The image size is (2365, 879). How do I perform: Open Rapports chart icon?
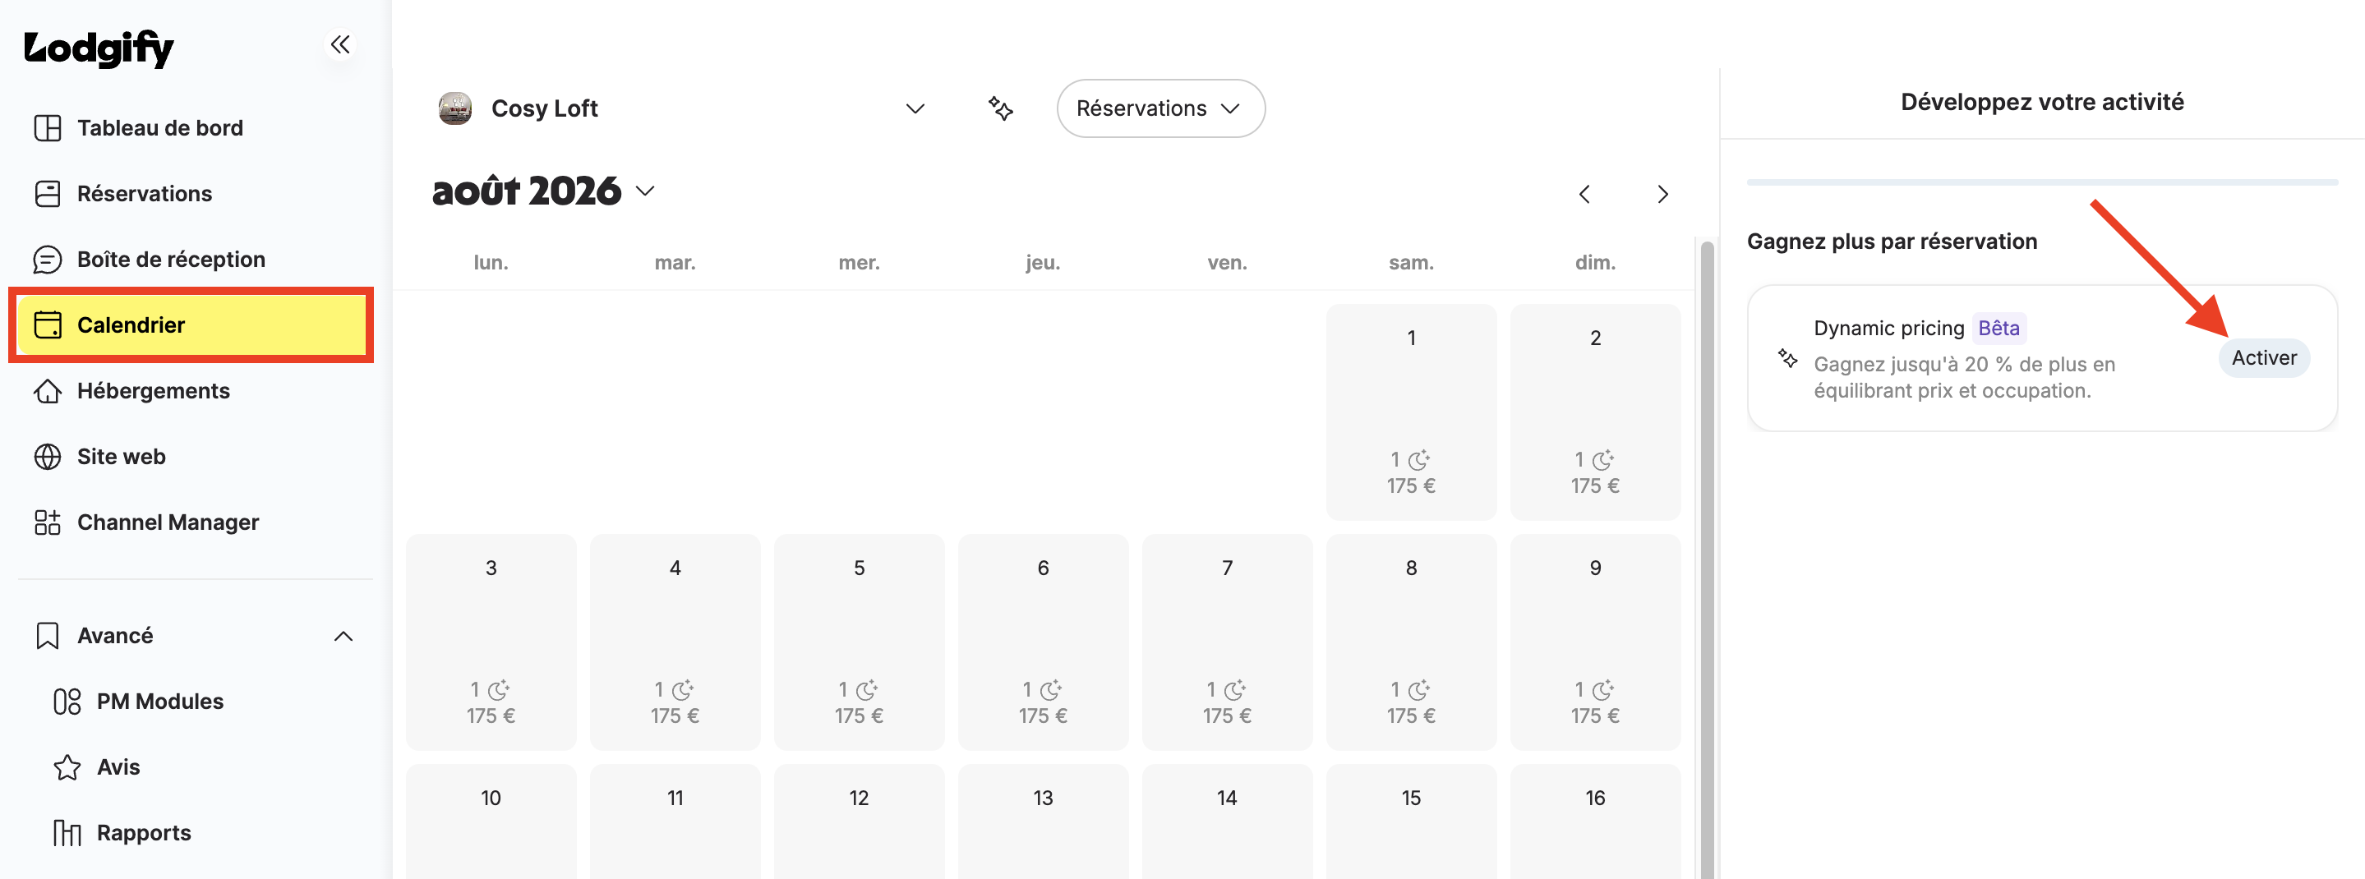pos(67,833)
